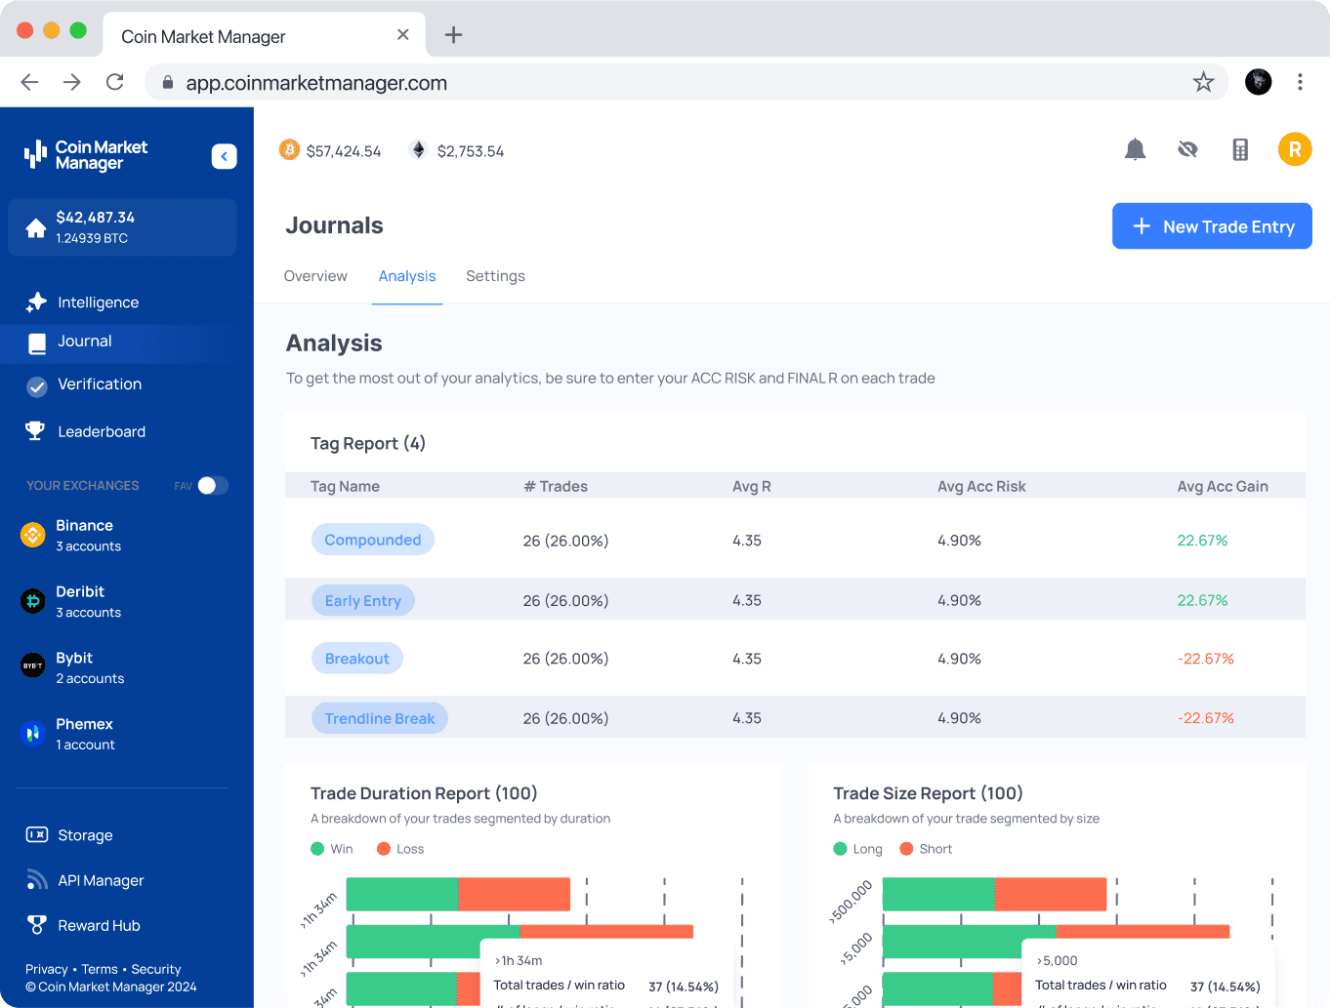The height and width of the screenshot is (1008, 1330).
Task: Open the calculator icon
Action: tap(1240, 149)
